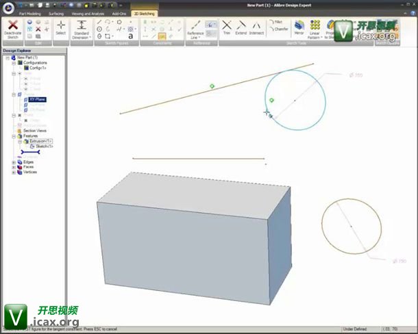Collapse the Configurations tree node
Image resolution: width=418 pixels, height=334 pixels.
point(14,63)
